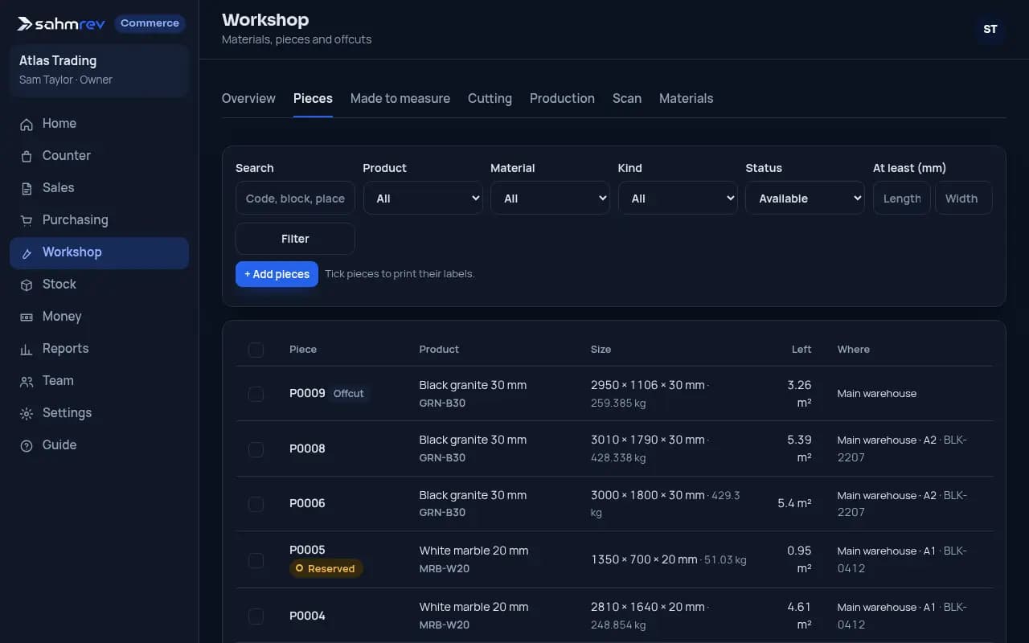This screenshot has width=1029, height=643.
Task: Open the ST user avatar menu
Action: coord(990,29)
